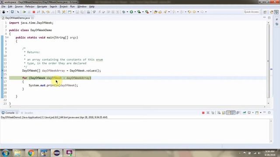Expand the Back navigation history dropdown

pos(198,12)
